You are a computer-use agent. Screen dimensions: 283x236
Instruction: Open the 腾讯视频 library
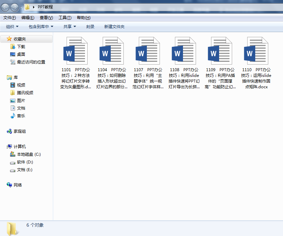click(25, 93)
